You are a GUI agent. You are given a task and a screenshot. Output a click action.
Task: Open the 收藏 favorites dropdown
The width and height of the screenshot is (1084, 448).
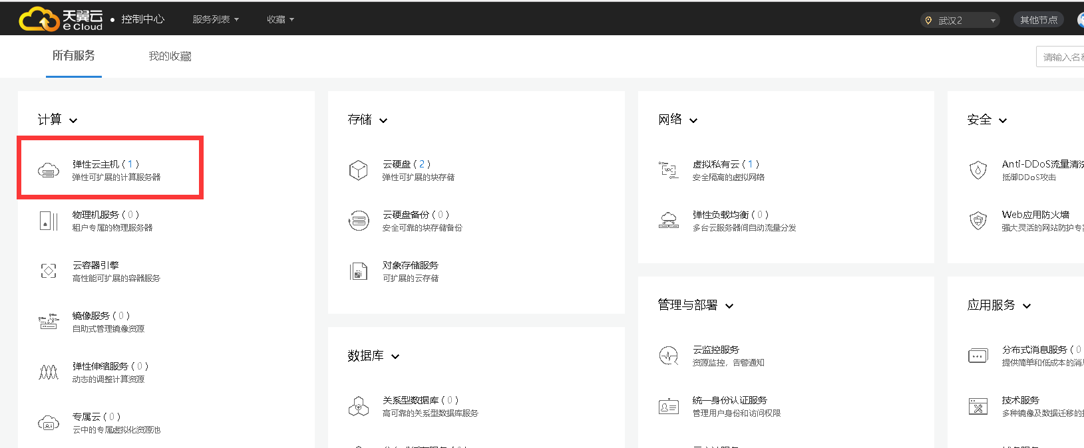(x=279, y=20)
